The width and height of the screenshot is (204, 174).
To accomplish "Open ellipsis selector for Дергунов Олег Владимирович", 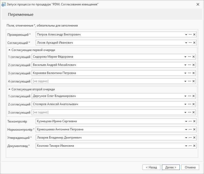I will [189, 96].
